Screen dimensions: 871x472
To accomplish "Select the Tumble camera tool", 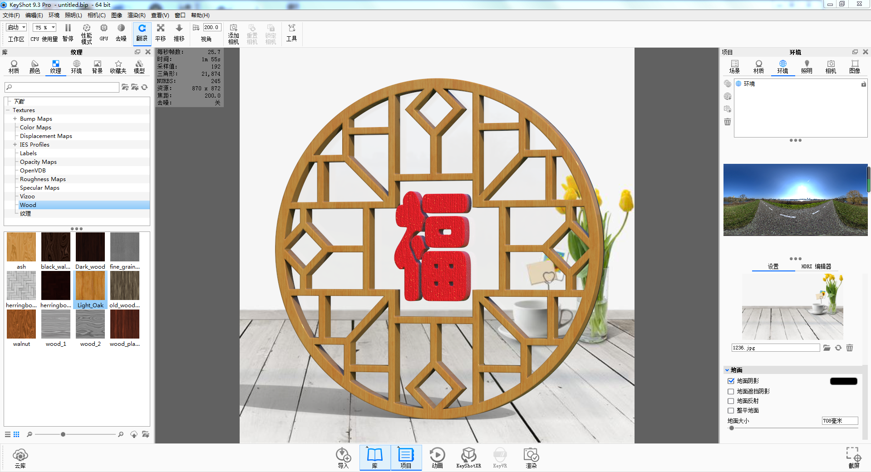I will coord(142,33).
